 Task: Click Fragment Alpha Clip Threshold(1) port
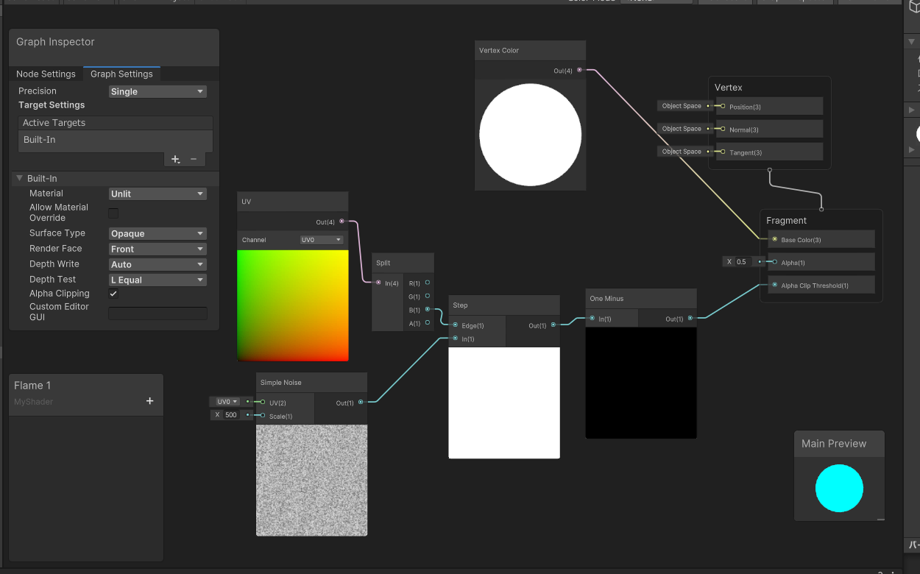pos(774,284)
